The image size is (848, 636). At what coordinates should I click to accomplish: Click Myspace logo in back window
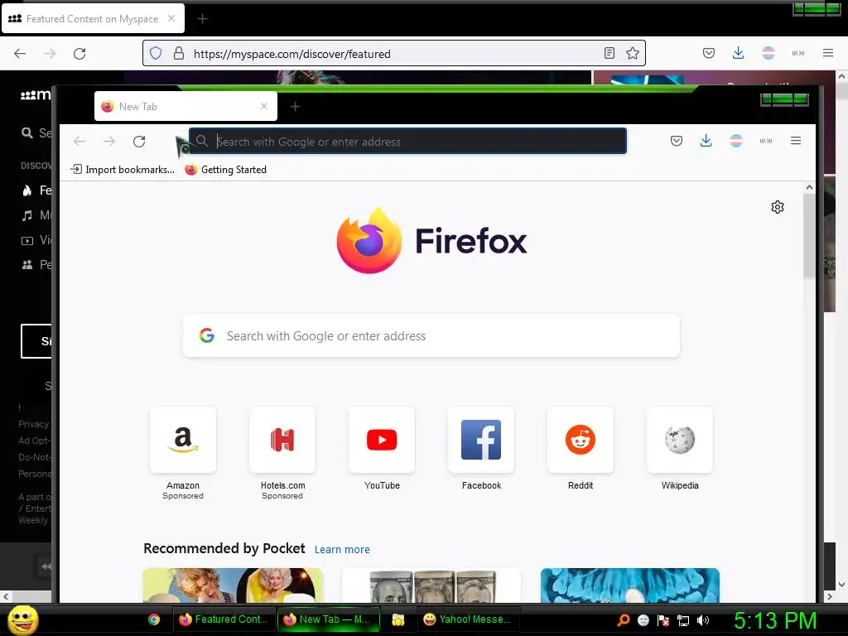click(x=36, y=95)
